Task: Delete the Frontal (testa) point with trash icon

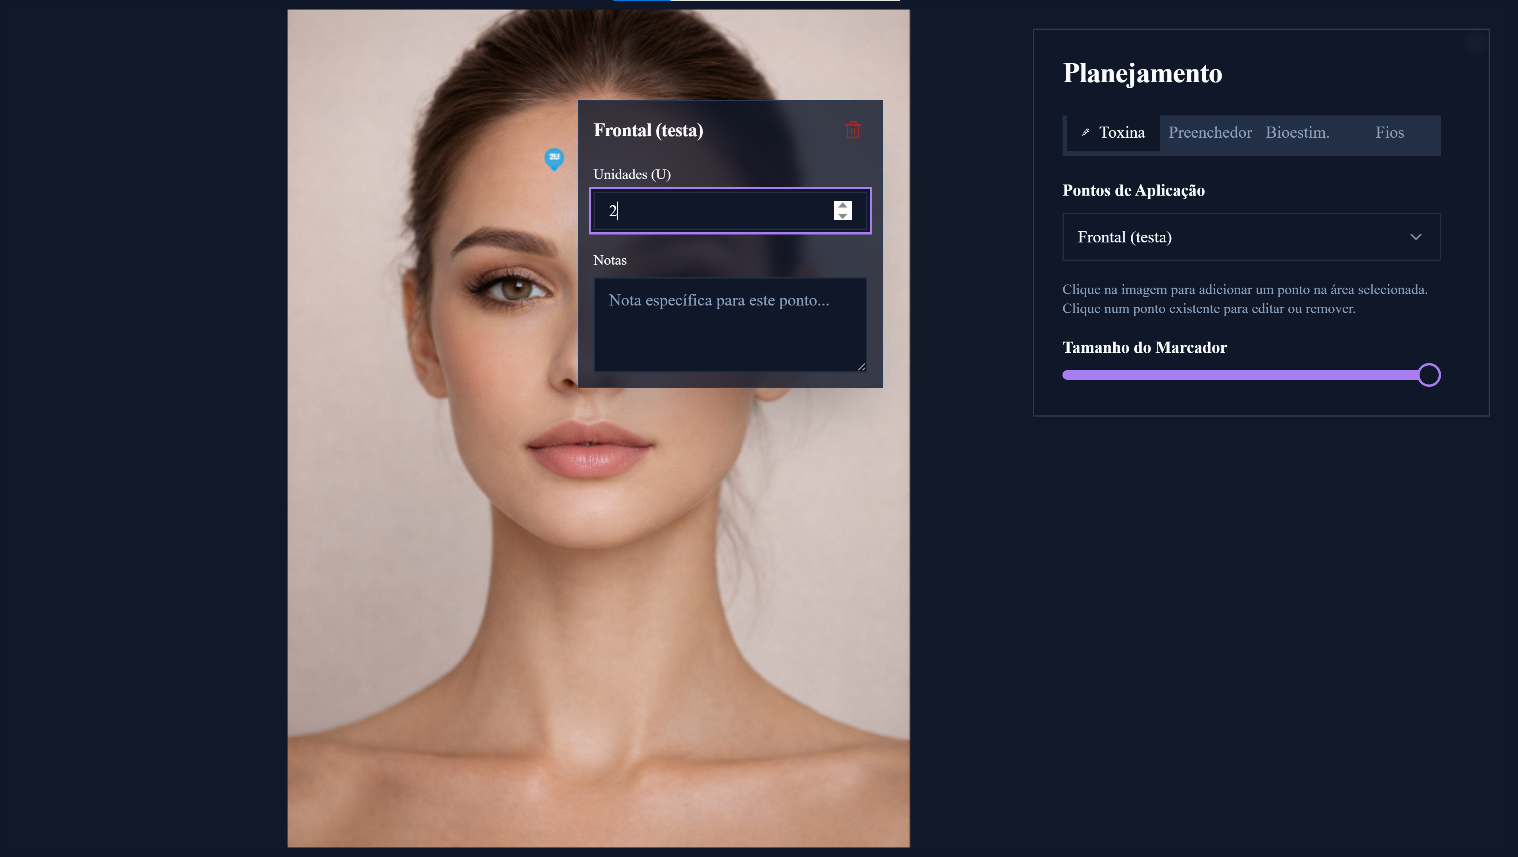Action: click(853, 130)
